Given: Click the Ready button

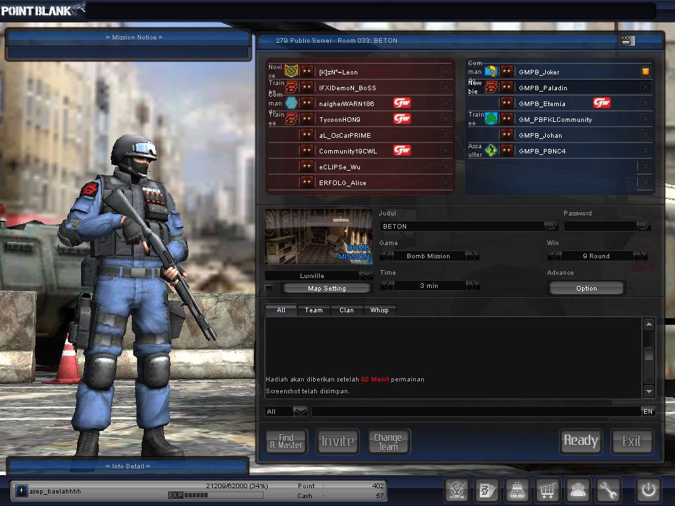Looking at the screenshot, I should point(581,441).
